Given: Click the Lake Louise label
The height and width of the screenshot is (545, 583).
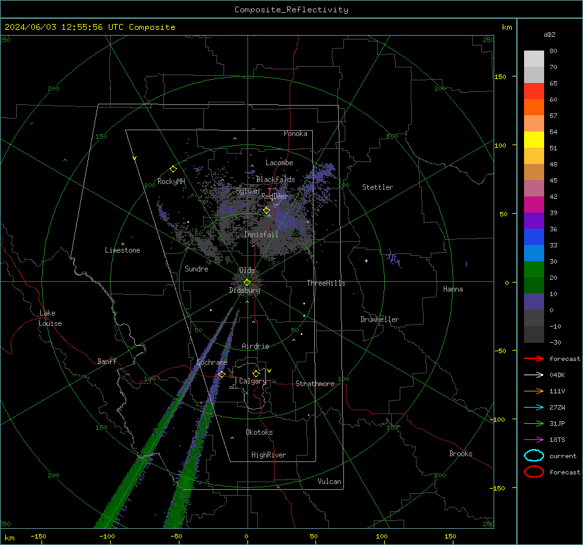Looking at the screenshot, I should click(x=50, y=318).
